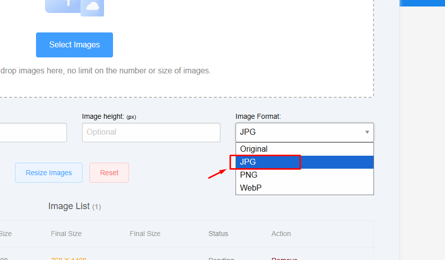The width and height of the screenshot is (445, 260).
Task: Click the Action column header
Action: (x=281, y=234)
